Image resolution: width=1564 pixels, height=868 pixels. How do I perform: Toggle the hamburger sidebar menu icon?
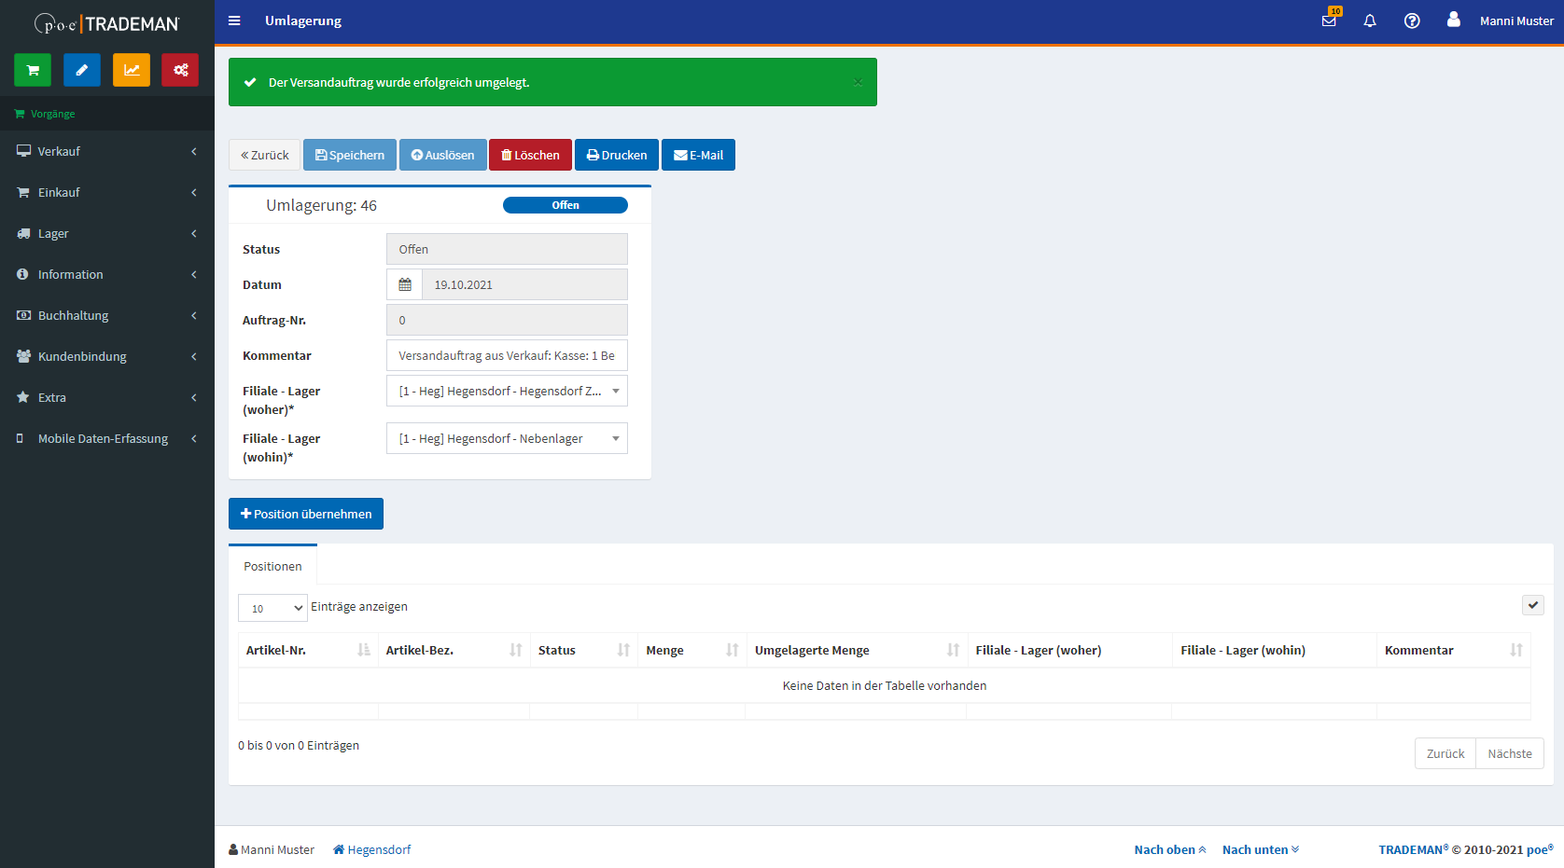pos(234,21)
